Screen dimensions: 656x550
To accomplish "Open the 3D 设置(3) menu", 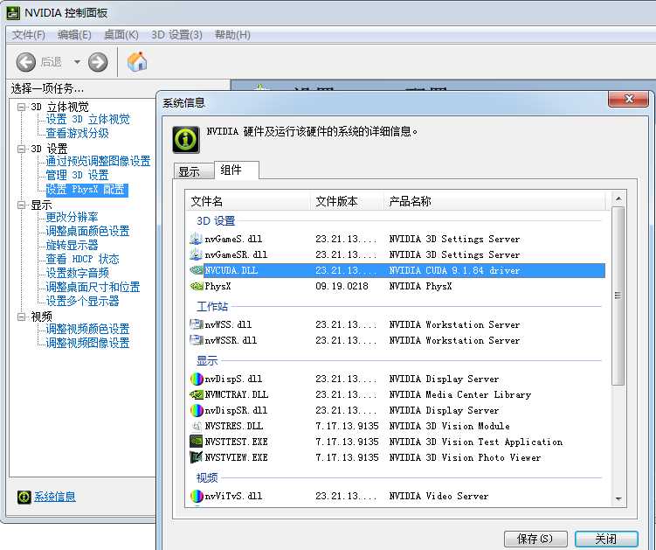I will coord(176,35).
